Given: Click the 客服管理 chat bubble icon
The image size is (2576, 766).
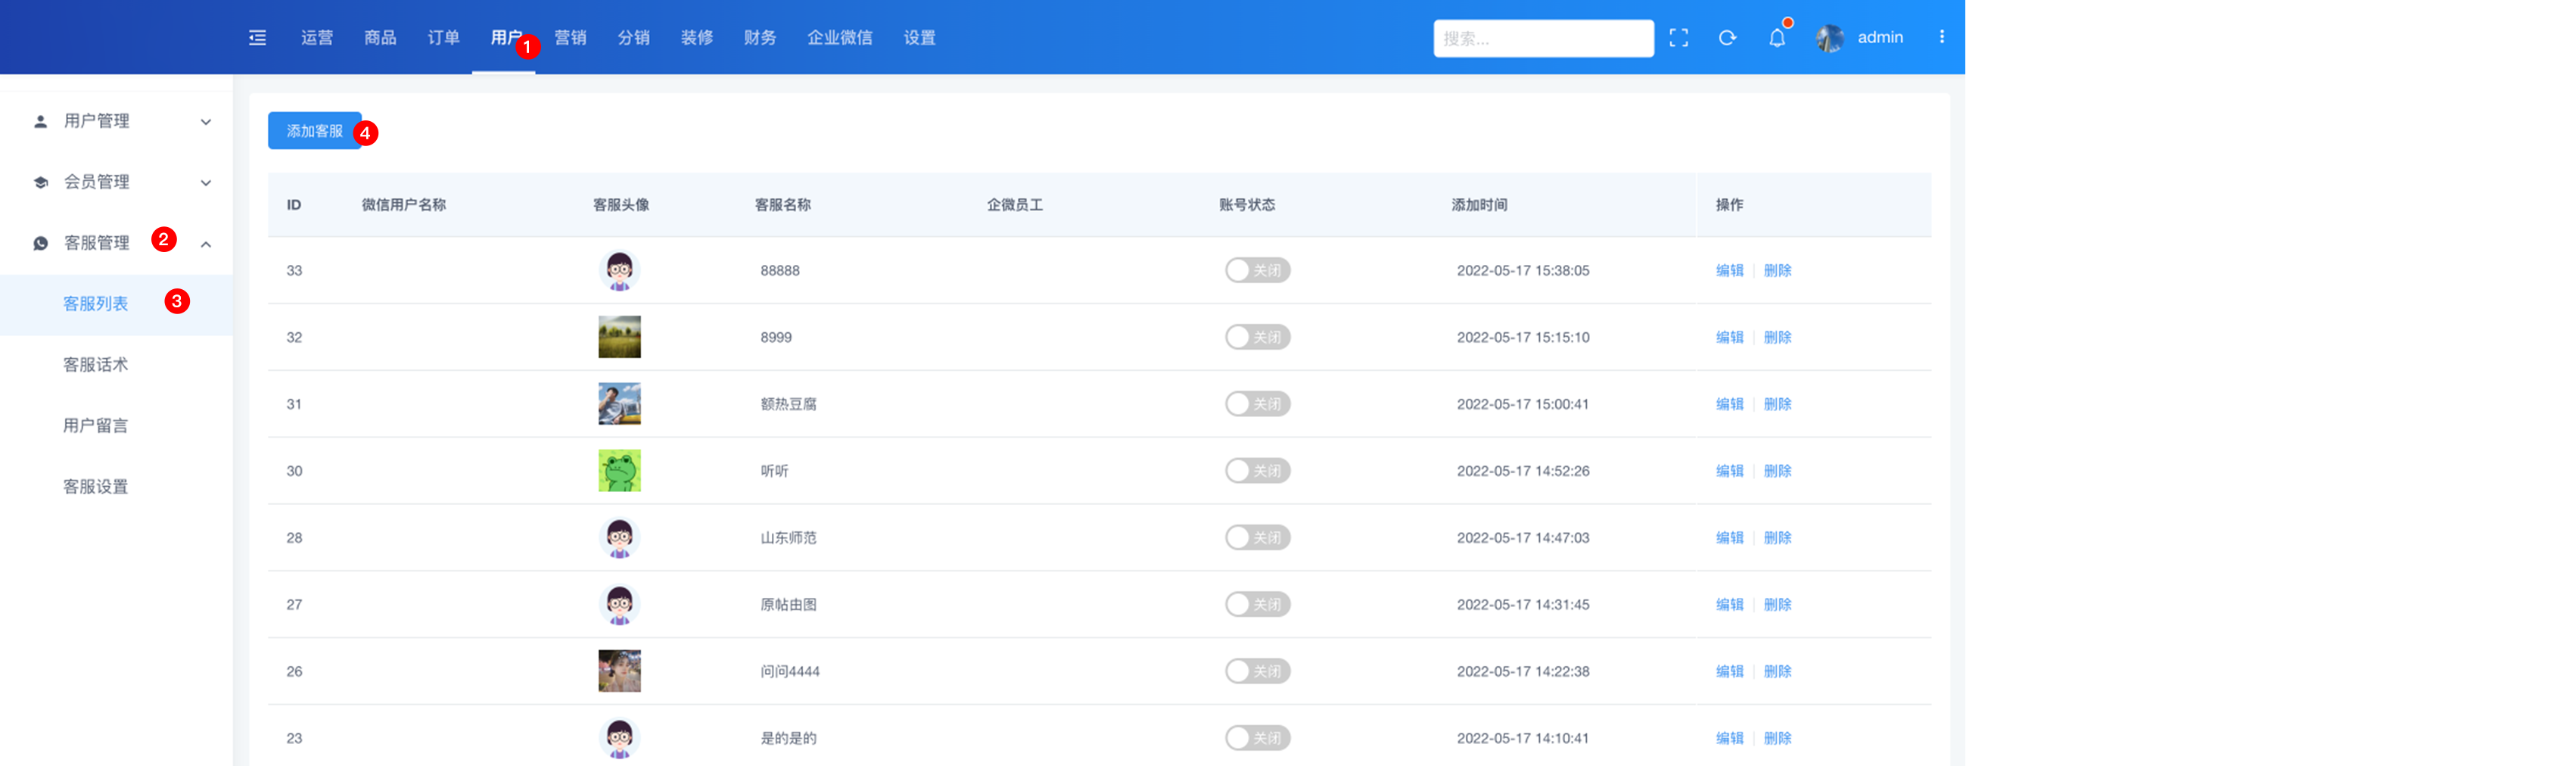Looking at the screenshot, I should tap(41, 243).
